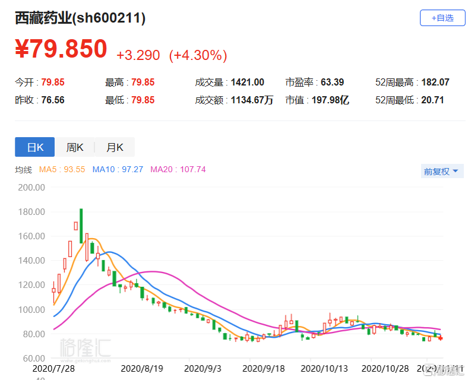Click the 100.00 y-axis label

[x=31, y=309]
